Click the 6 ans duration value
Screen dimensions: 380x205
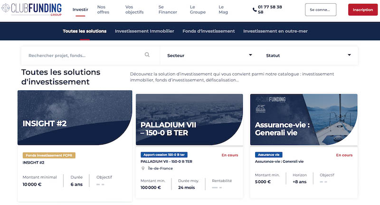click(x=76, y=185)
